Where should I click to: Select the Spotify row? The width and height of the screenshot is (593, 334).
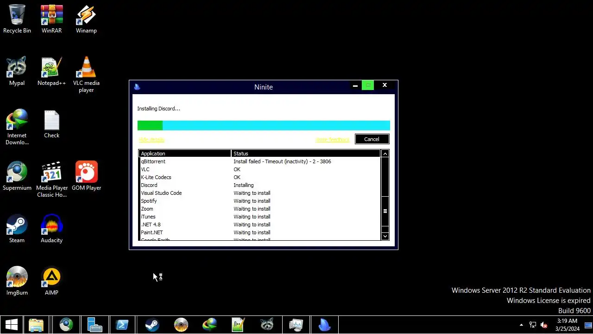click(x=259, y=201)
